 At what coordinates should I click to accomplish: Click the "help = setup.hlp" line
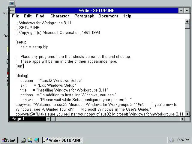[34, 47]
